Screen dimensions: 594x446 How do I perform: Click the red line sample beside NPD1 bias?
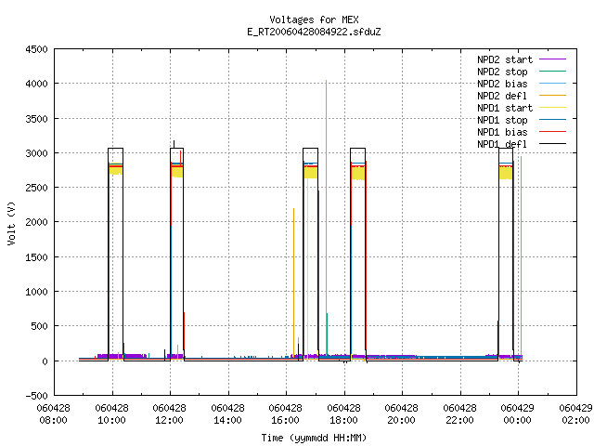(552, 132)
